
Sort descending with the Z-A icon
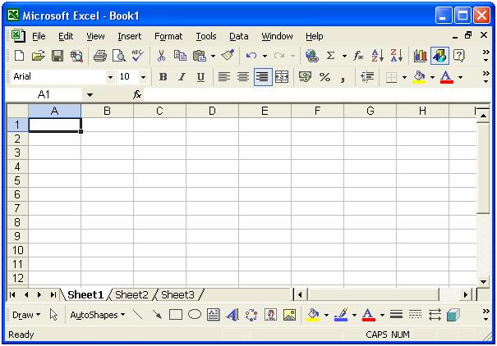point(396,56)
